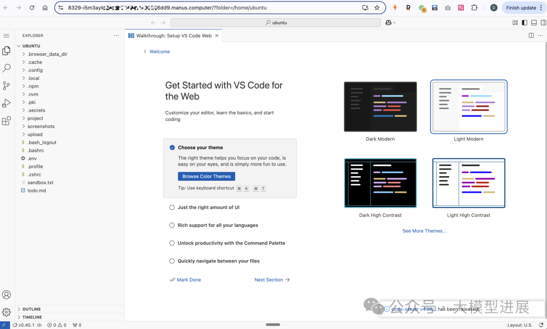547x329 pixels.
Task: Click the browser profile avatar
Action: 494,8
